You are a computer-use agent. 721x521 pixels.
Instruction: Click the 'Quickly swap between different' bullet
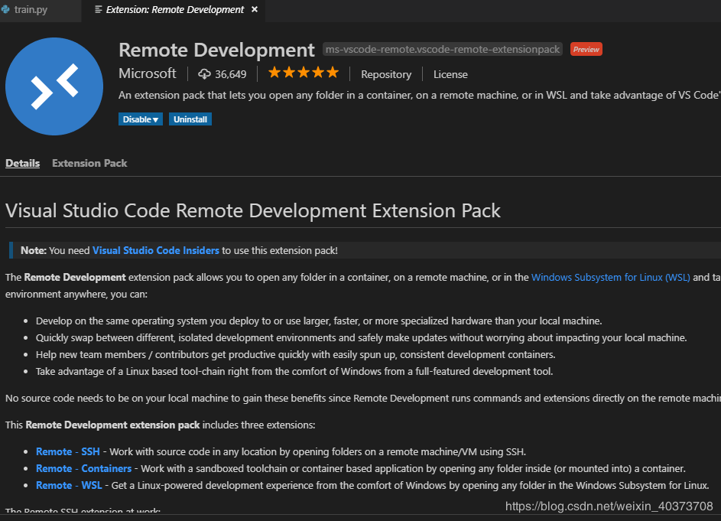tap(362, 338)
